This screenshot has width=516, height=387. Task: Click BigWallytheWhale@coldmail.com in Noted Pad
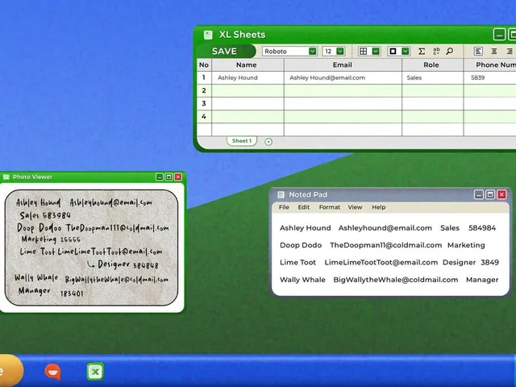point(396,280)
